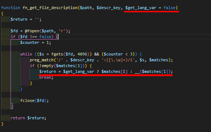Image resolution: width=211 pixels, height=132 pixels.
Task: Click the break statement
Action: tap(46, 77)
